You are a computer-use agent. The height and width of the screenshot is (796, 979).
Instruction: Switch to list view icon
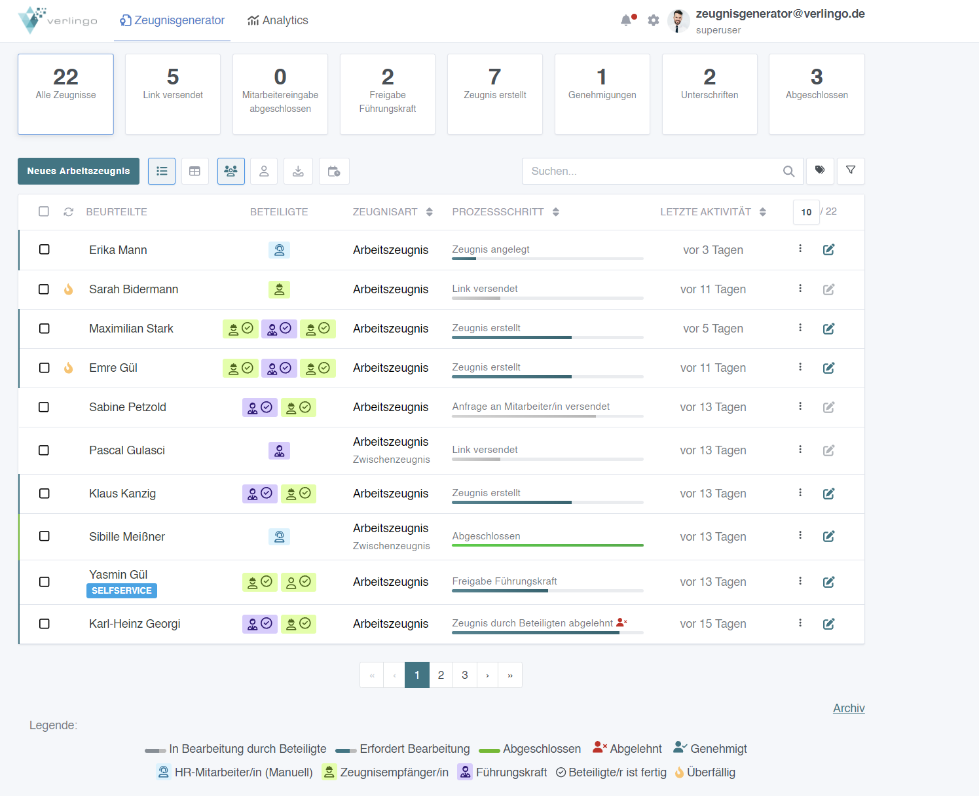click(x=162, y=172)
